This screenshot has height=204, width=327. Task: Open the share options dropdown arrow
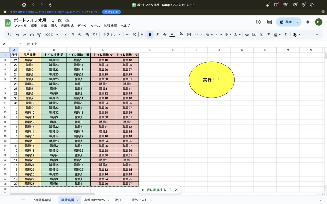(x=298, y=22)
